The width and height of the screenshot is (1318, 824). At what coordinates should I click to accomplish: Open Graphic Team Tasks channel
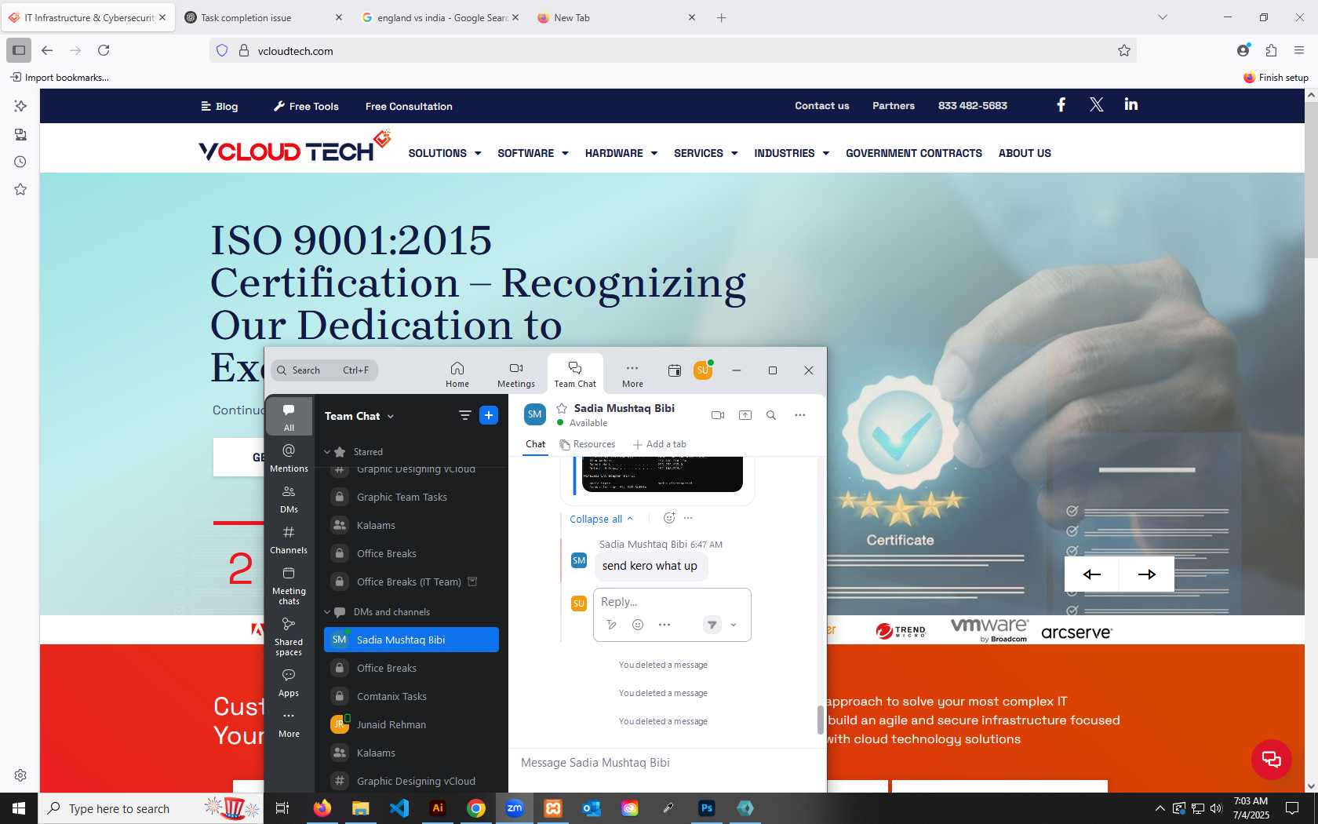coord(411,497)
